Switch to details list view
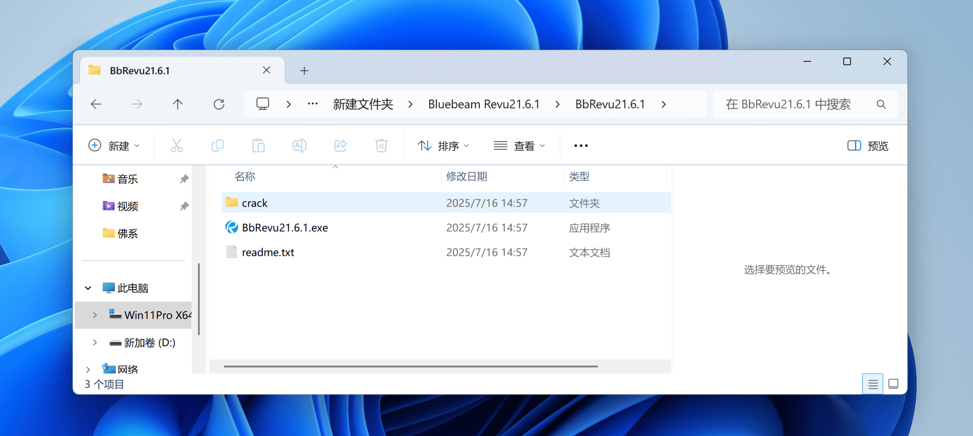This screenshot has height=436, width=973. tap(873, 384)
